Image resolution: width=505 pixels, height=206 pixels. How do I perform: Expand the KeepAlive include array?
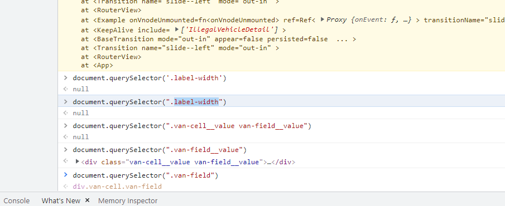click(177, 30)
